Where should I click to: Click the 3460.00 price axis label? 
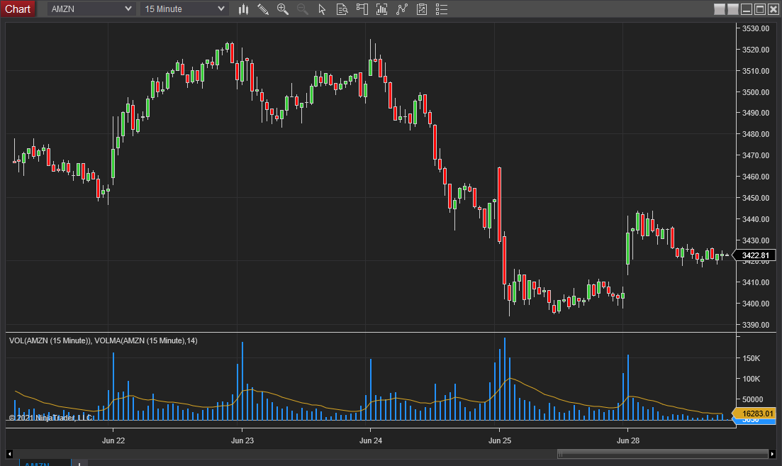[x=756, y=177]
